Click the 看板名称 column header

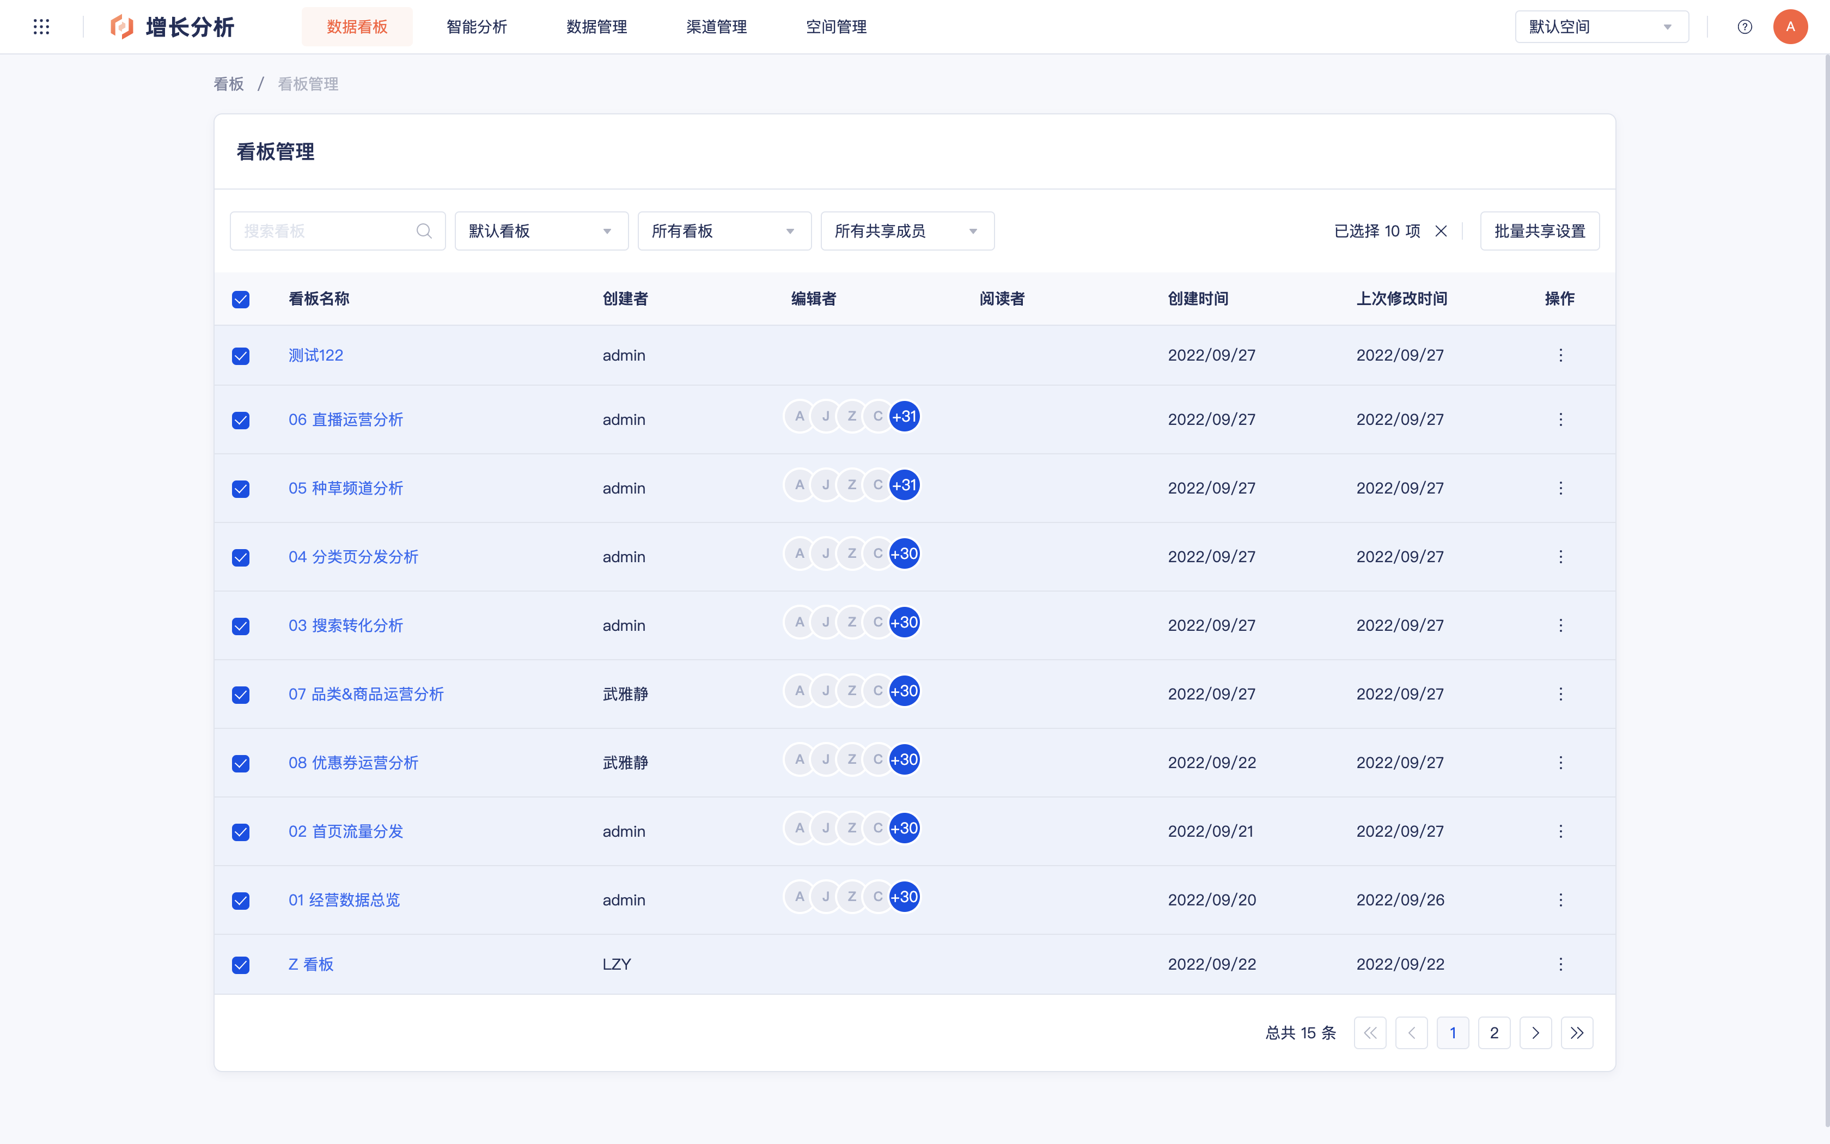[319, 299]
